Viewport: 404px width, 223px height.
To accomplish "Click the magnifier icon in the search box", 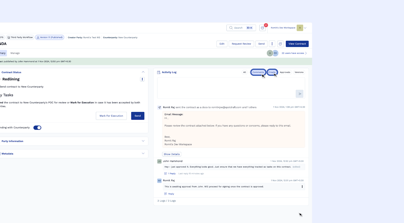I will point(231,28).
